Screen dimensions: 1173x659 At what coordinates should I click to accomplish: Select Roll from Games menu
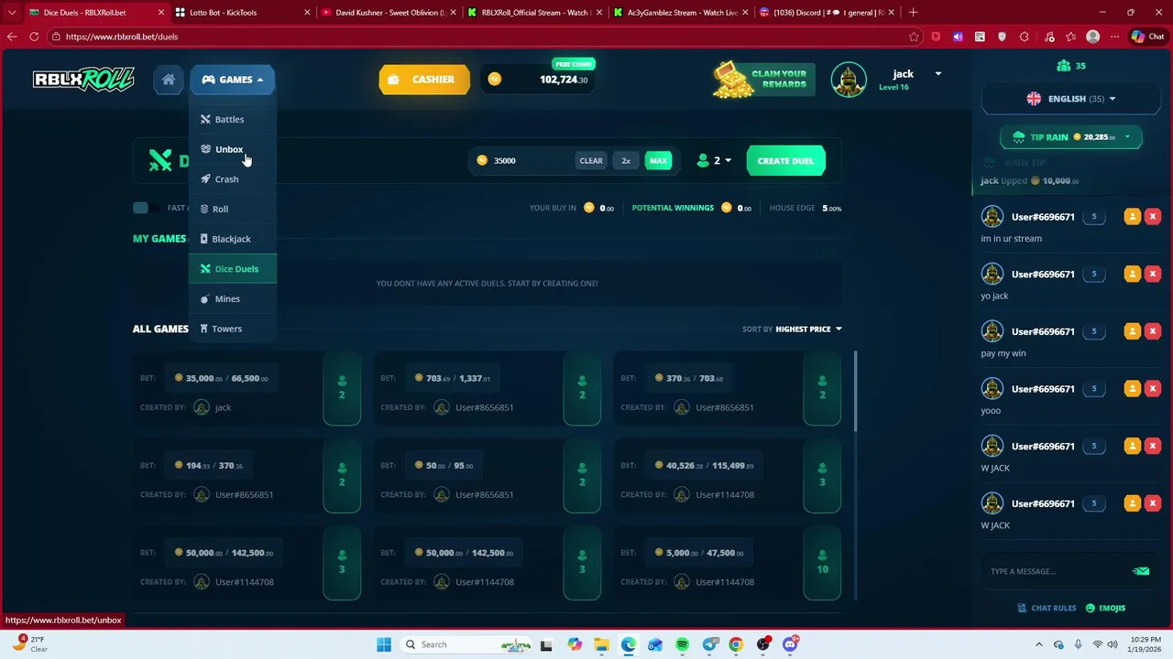point(233,209)
